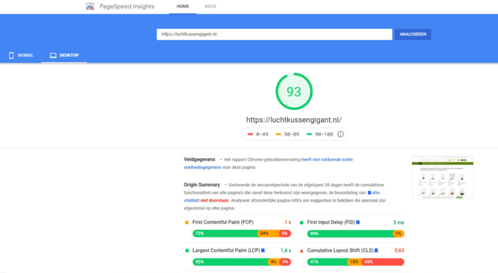
Task: Click the orange square icon beside FCP
Action: click(187, 222)
